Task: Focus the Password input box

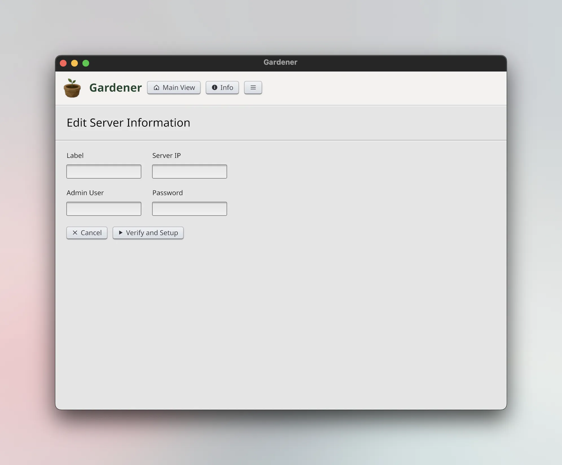Action: 190,209
